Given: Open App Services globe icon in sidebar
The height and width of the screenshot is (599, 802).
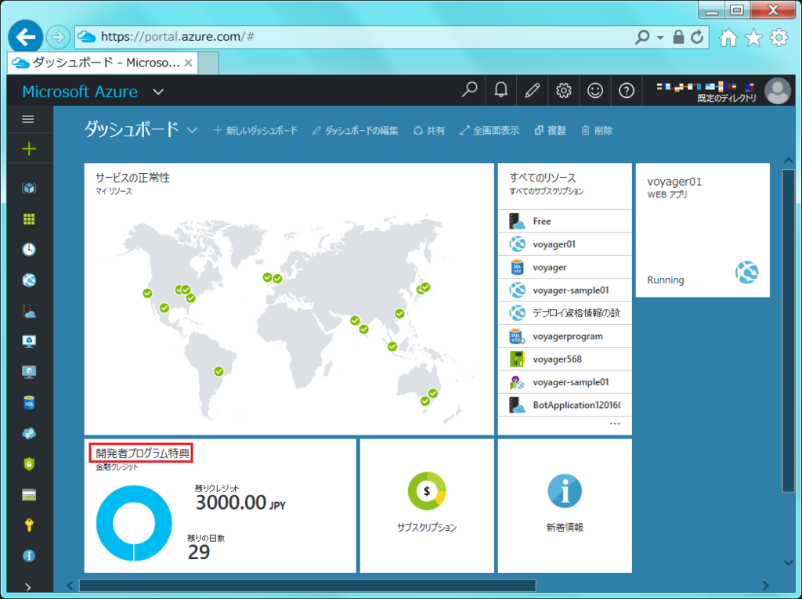Looking at the screenshot, I should point(29,280).
